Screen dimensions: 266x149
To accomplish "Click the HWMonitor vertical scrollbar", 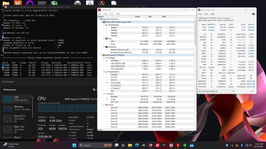I will 195,33.
